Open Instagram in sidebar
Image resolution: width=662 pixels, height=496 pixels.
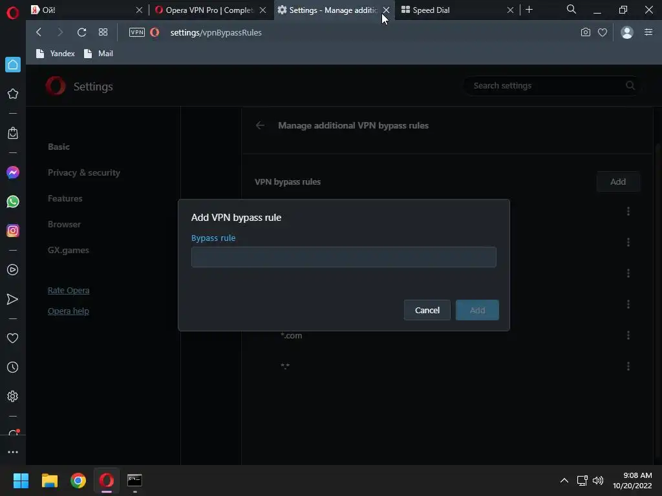click(x=13, y=231)
